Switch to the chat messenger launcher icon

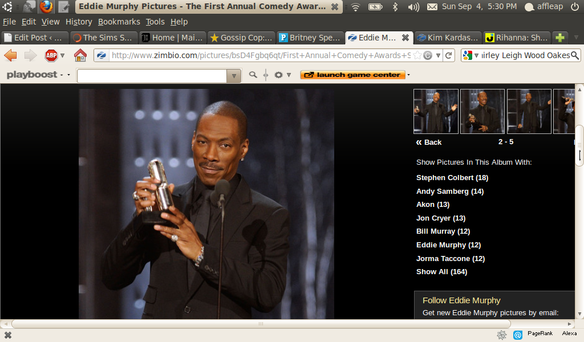tap(29, 6)
